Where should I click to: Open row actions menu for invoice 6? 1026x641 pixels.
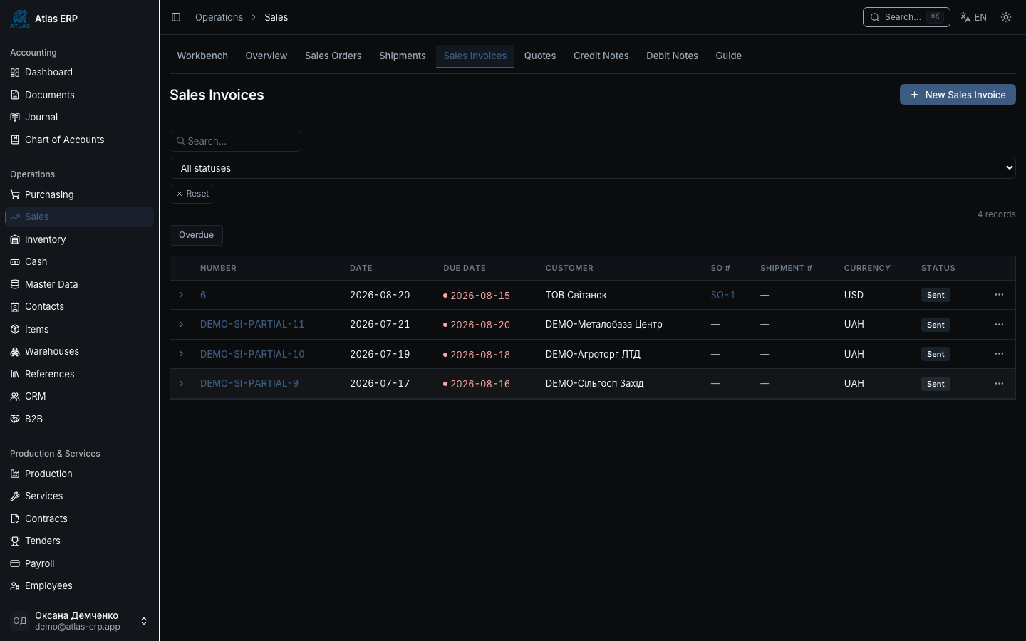pyautogui.click(x=999, y=295)
